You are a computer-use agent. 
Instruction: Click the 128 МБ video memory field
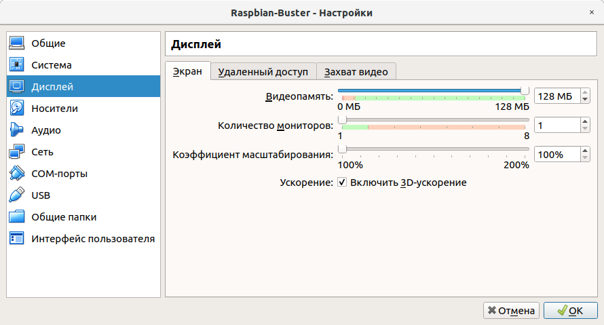point(557,96)
